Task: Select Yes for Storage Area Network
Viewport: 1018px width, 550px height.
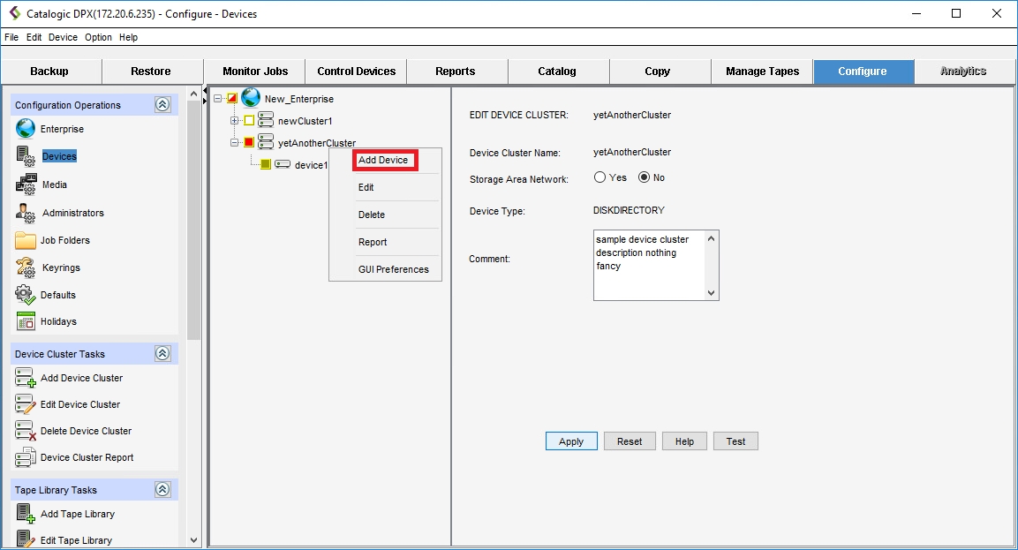Action: coord(600,177)
